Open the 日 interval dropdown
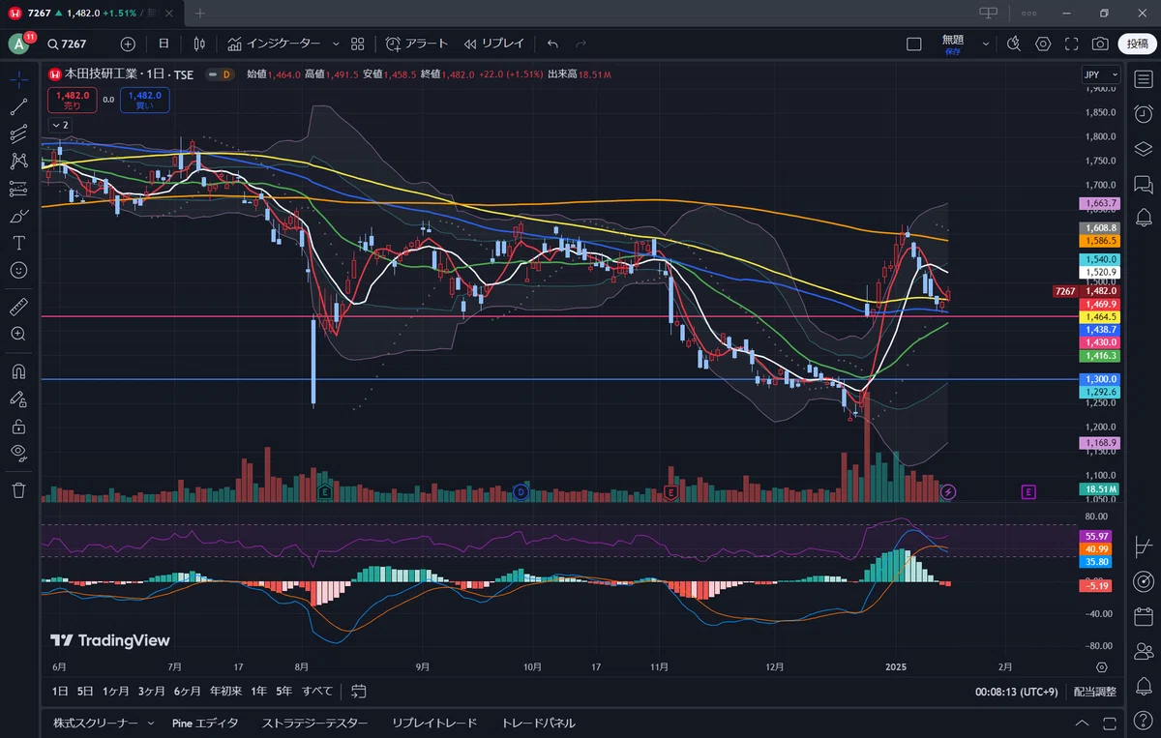Screen dimensions: 1161x738 coord(164,44)
